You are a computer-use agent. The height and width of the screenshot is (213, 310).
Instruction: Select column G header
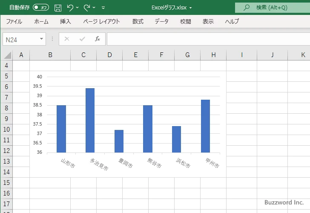187,55
